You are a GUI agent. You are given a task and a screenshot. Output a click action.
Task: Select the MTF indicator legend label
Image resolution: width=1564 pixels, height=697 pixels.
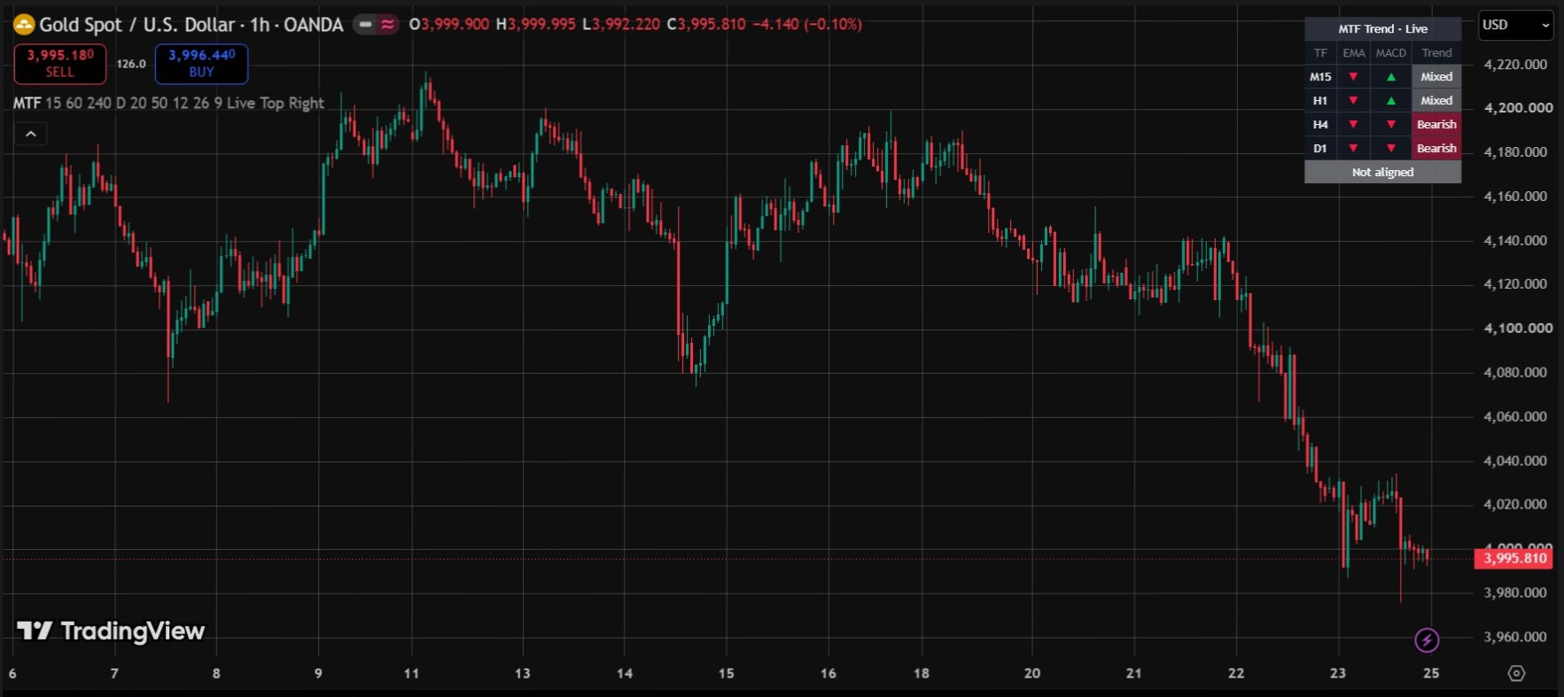coord(27,103)
